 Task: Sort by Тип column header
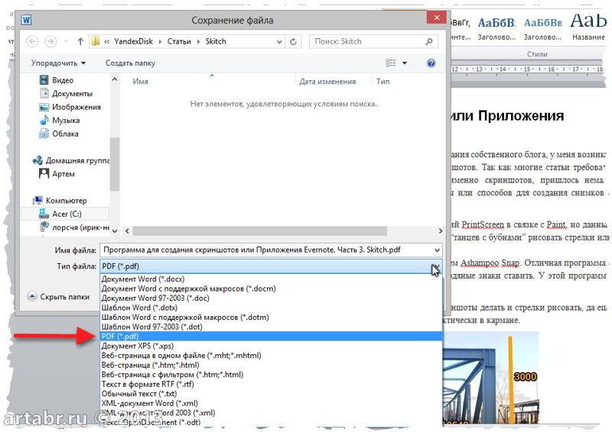383,82
